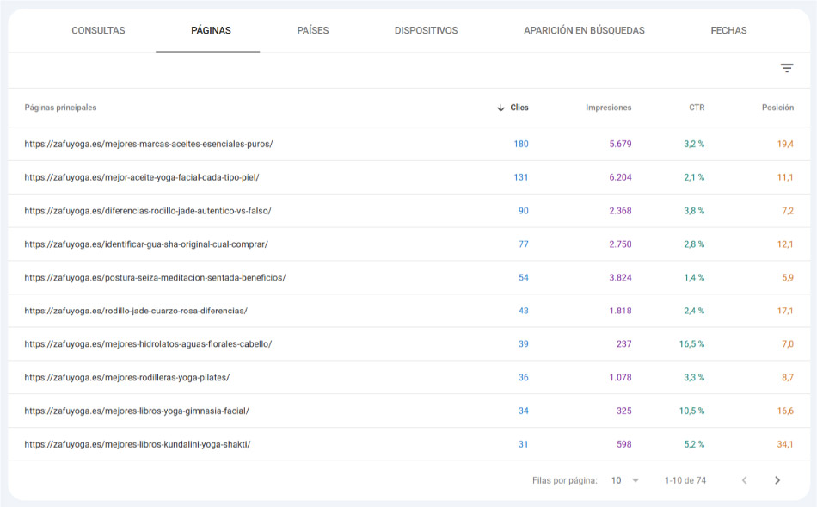The height and width of the screenshot is (507, 817).
Task: Open the filter rows icon
Action: [786, 68]
